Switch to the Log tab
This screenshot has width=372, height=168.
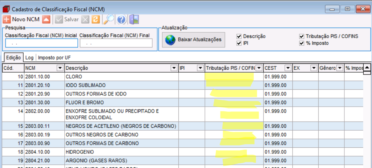(29, 58)
